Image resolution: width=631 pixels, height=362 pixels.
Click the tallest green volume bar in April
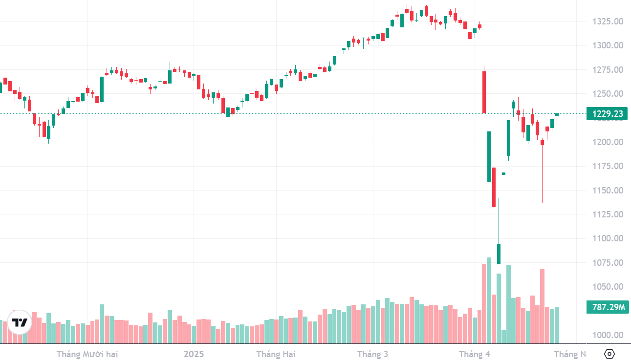489,300
